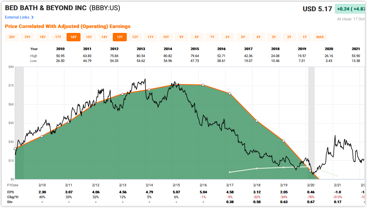Set the chart to 4Y
367x208 pixels.
click(x=258, y=37)
